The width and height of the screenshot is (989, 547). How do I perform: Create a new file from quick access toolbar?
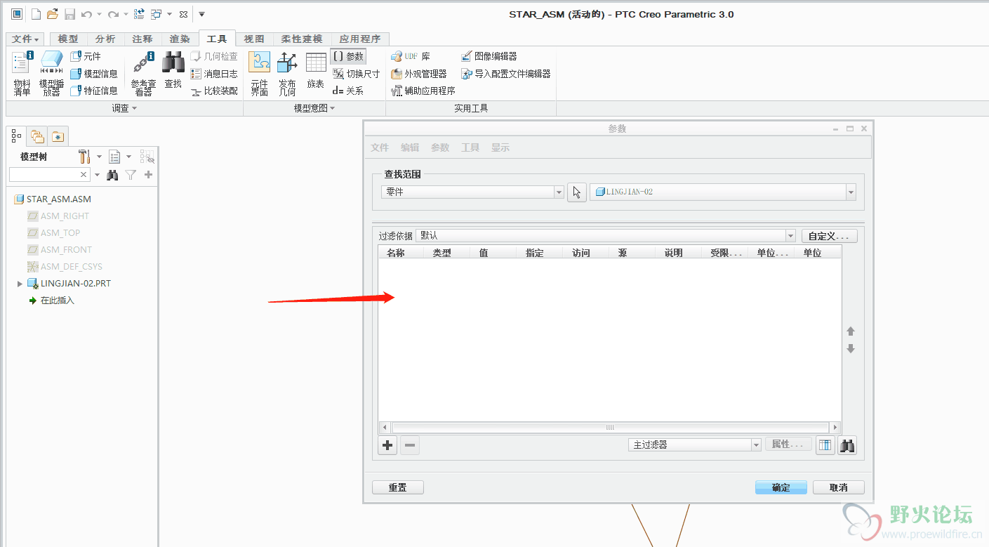pos(36,14)
